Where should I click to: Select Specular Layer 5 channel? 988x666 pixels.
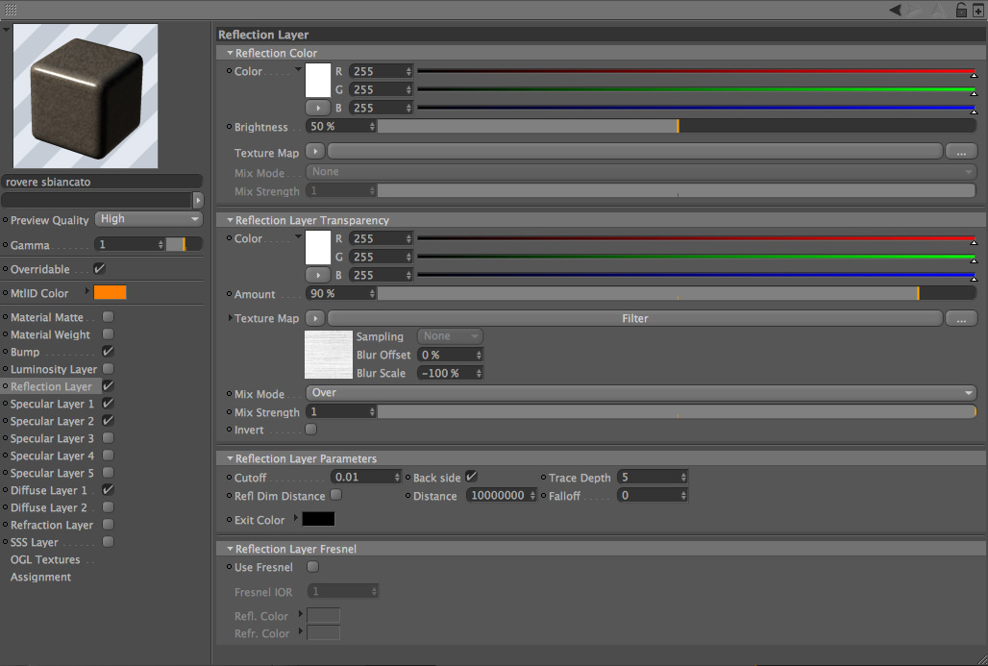[x=52, y=473]
